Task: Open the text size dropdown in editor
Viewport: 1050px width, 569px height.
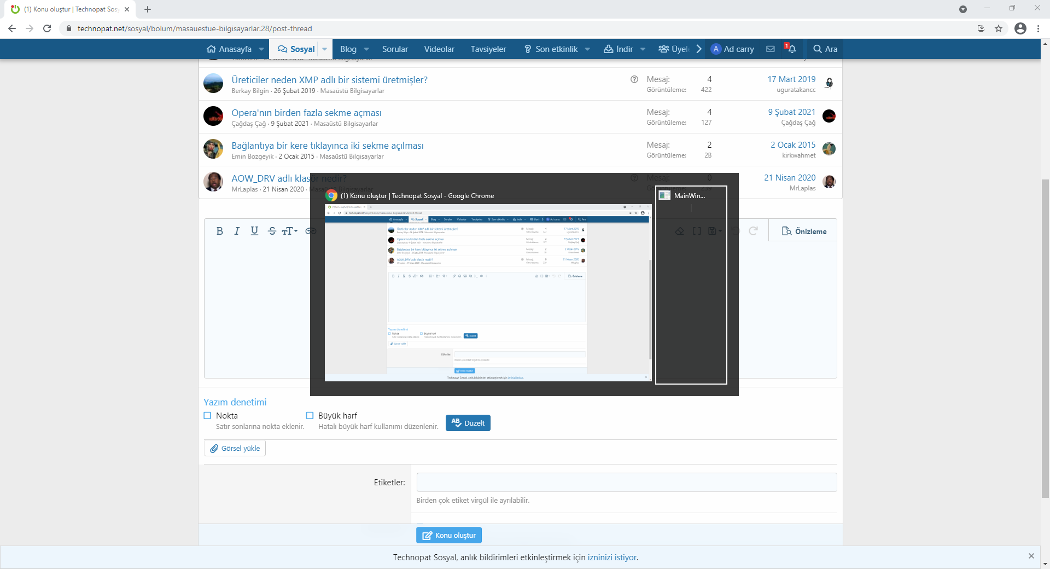Action: tap(290, 231)
